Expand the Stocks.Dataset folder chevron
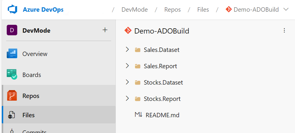Screen dimensions: 295x133 tap(127, 82)
